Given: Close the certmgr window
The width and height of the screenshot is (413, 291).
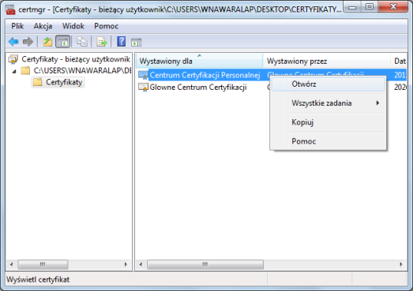Looking at the screenshot, I should pos(392,6).
